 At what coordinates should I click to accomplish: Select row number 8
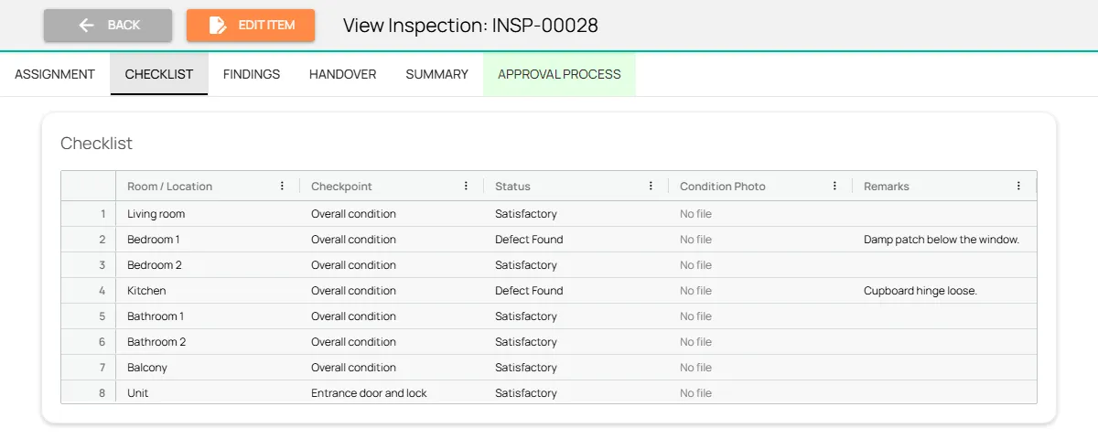coord(89,392)
